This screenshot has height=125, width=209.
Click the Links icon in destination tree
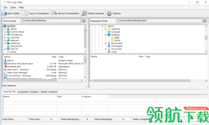(x=109, y=52)
